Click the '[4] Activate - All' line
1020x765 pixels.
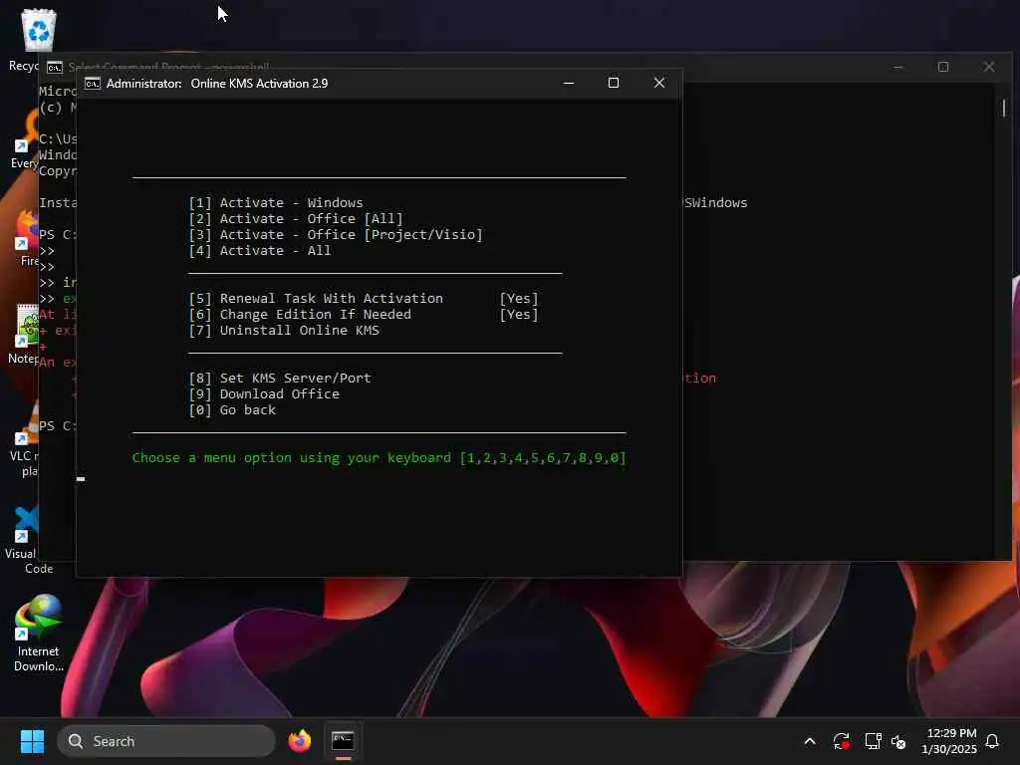coord(260,250)
